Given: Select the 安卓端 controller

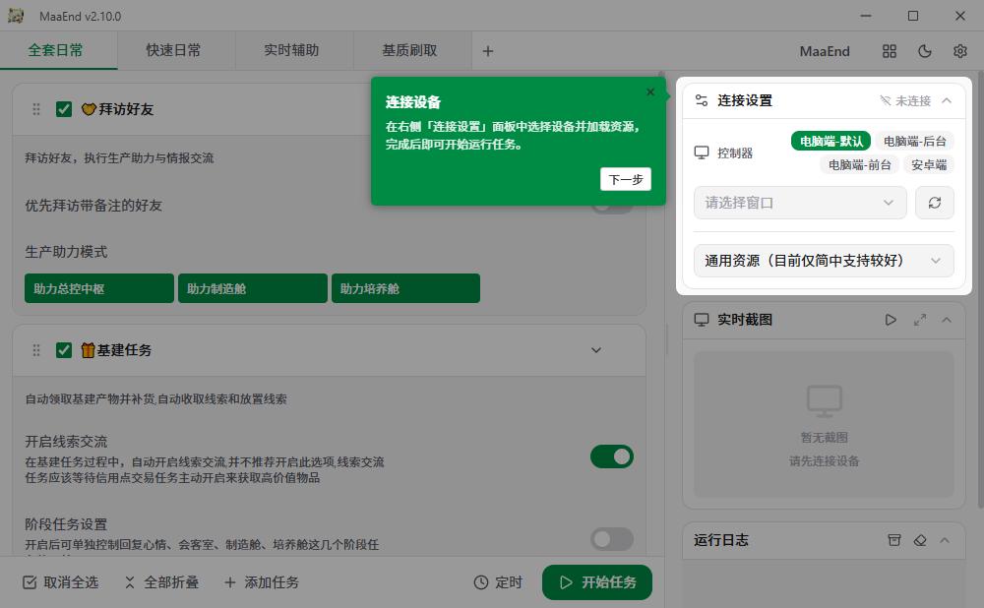Looking at the screenshot, I should click(x=929, y=165).
